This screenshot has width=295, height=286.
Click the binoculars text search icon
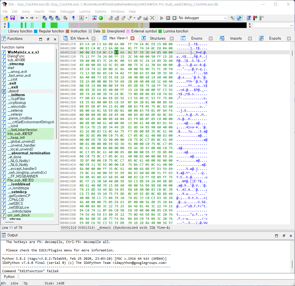click(x=51, y=18)
